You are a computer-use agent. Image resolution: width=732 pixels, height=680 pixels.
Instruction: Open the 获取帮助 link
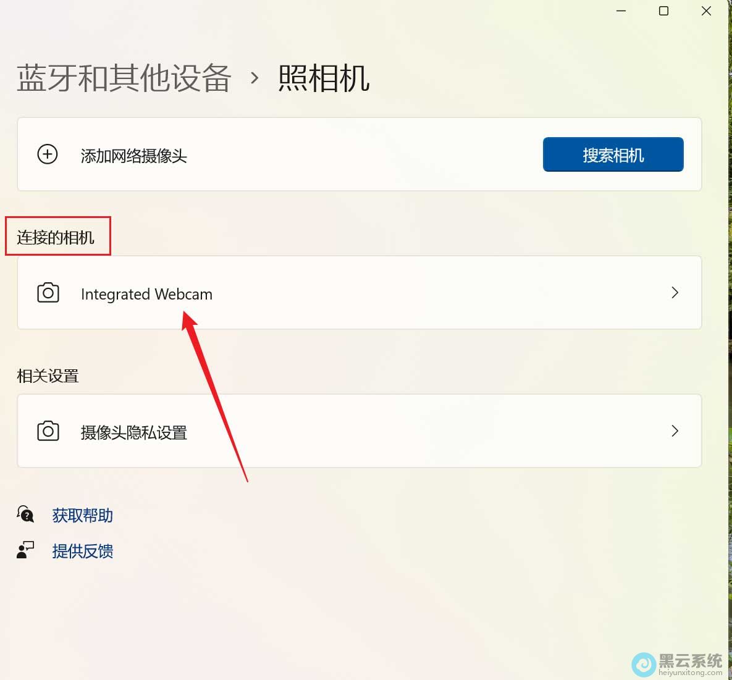(x=82, y=514)
